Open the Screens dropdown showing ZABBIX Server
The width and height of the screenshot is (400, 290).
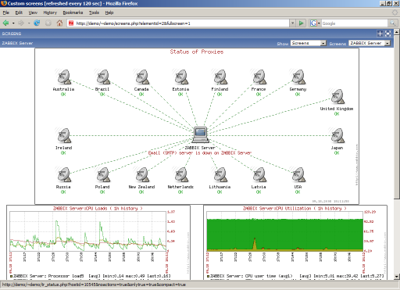click(x=370, y=43)
